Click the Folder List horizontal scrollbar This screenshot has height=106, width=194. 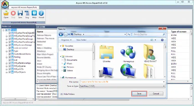coord(18,99)
